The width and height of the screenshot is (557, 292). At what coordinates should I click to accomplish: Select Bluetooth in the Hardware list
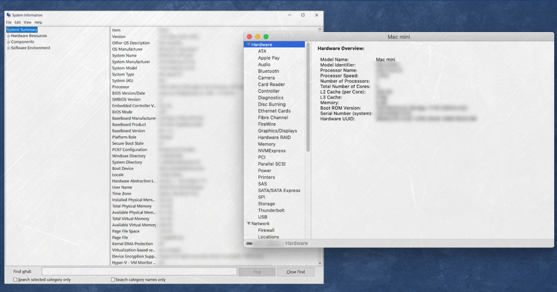tap(268, 71)
